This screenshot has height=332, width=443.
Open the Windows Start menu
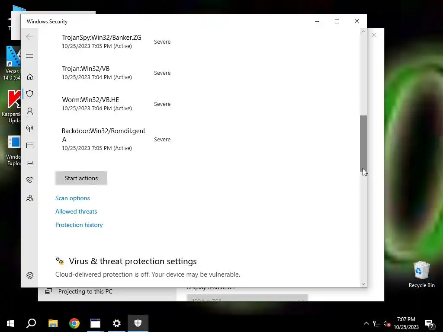tap(10, 323)
